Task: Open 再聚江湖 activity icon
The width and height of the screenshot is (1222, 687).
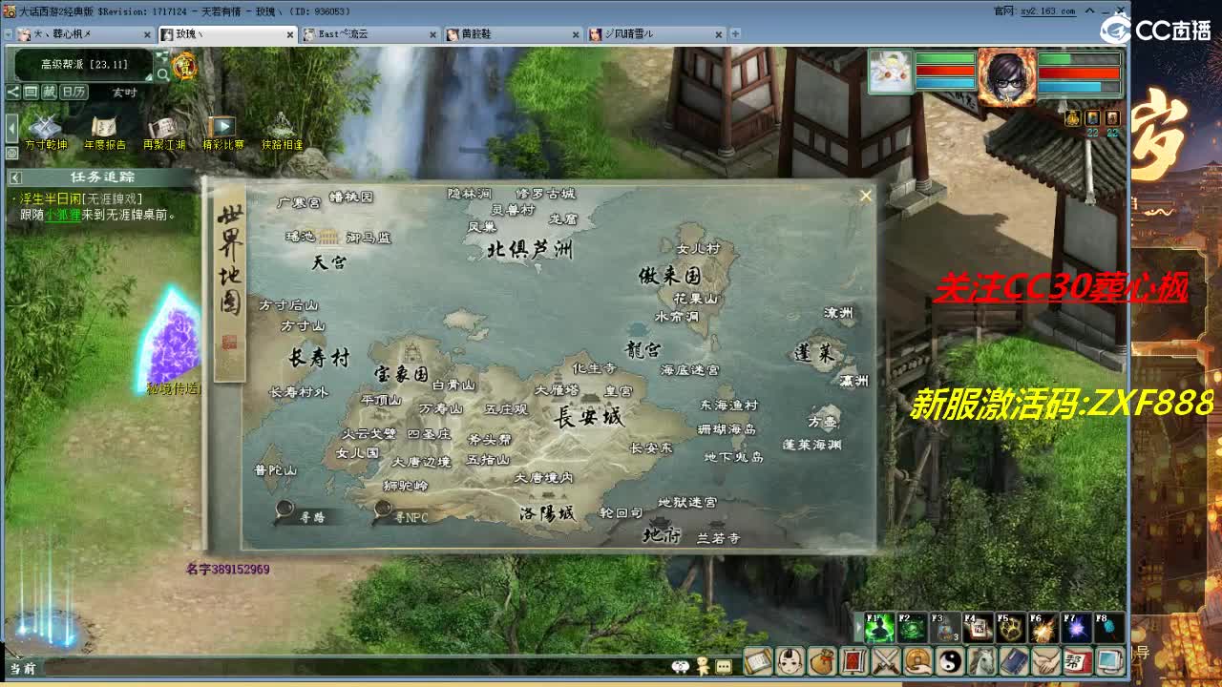Action: point(164,134)
